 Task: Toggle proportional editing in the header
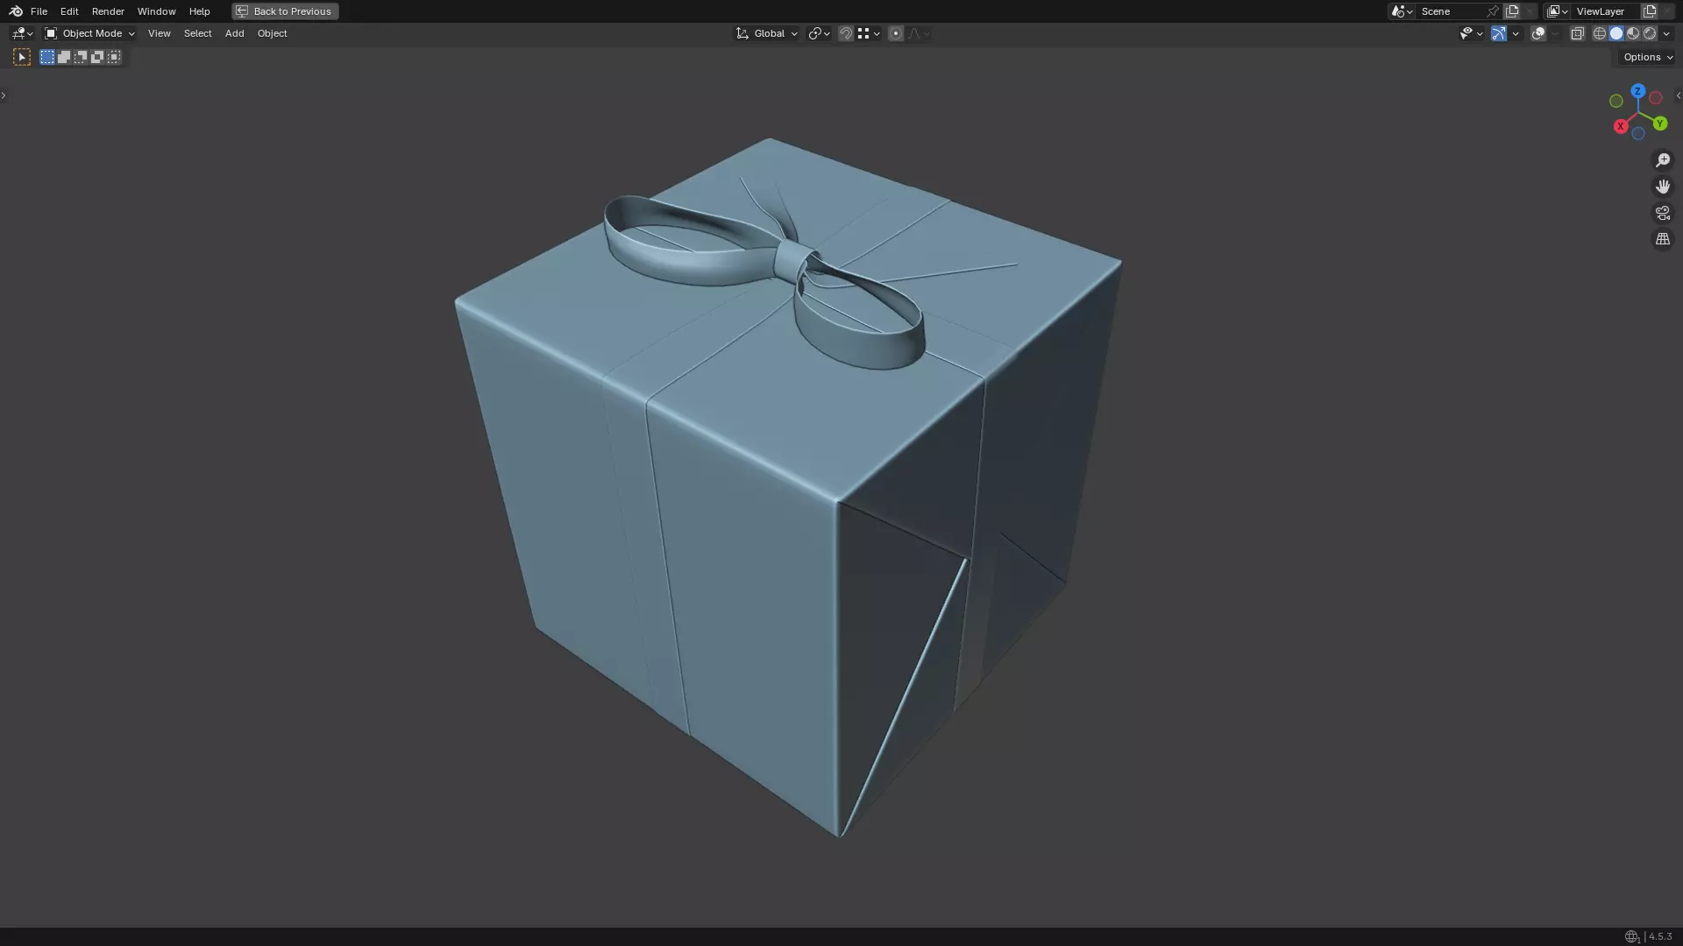coord(895,33)
